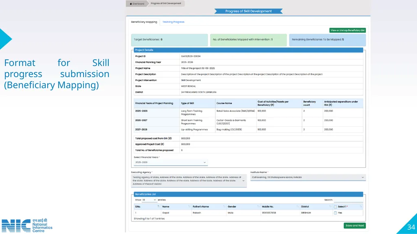
Task: Click the mobile number cell of Gopal
Action: click(280, 213)
